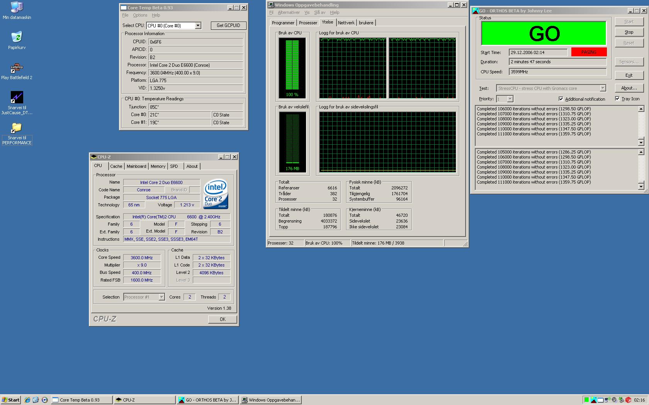
Task: Click up arrow of lower ORTHOS log scrollbar
Action: [641, 152]
